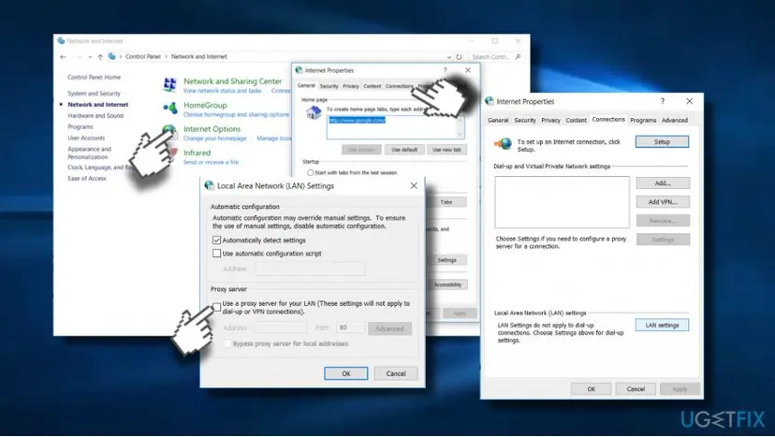Screen dimensions: 775x437
Task: Open Control Panel Home in sidebar
Action: [x=94, y=77]
